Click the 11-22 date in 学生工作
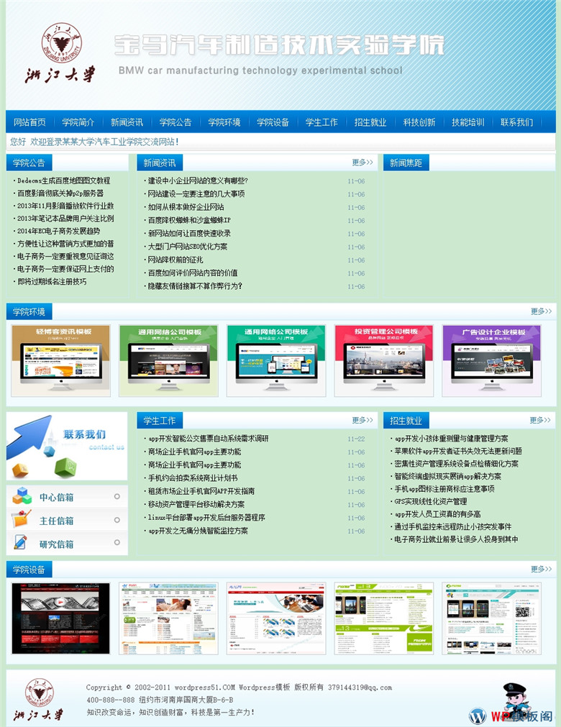The image size is (561, 727). click(356, 439)
